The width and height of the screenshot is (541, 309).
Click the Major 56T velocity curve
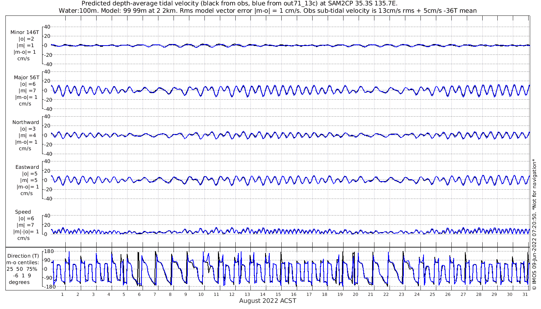coord(290,90)
